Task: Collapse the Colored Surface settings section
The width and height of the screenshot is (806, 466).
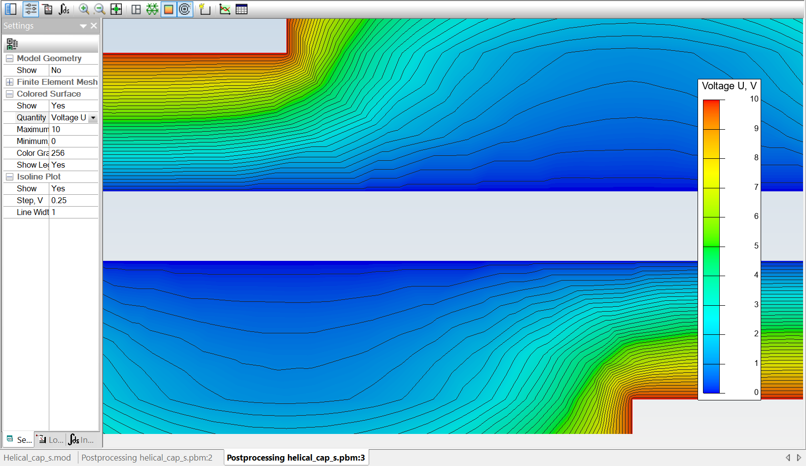Action: tap(9, 94)
